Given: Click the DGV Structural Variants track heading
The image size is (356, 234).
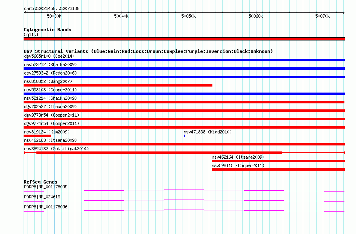Looking at the screenshot, I should 148,51.
